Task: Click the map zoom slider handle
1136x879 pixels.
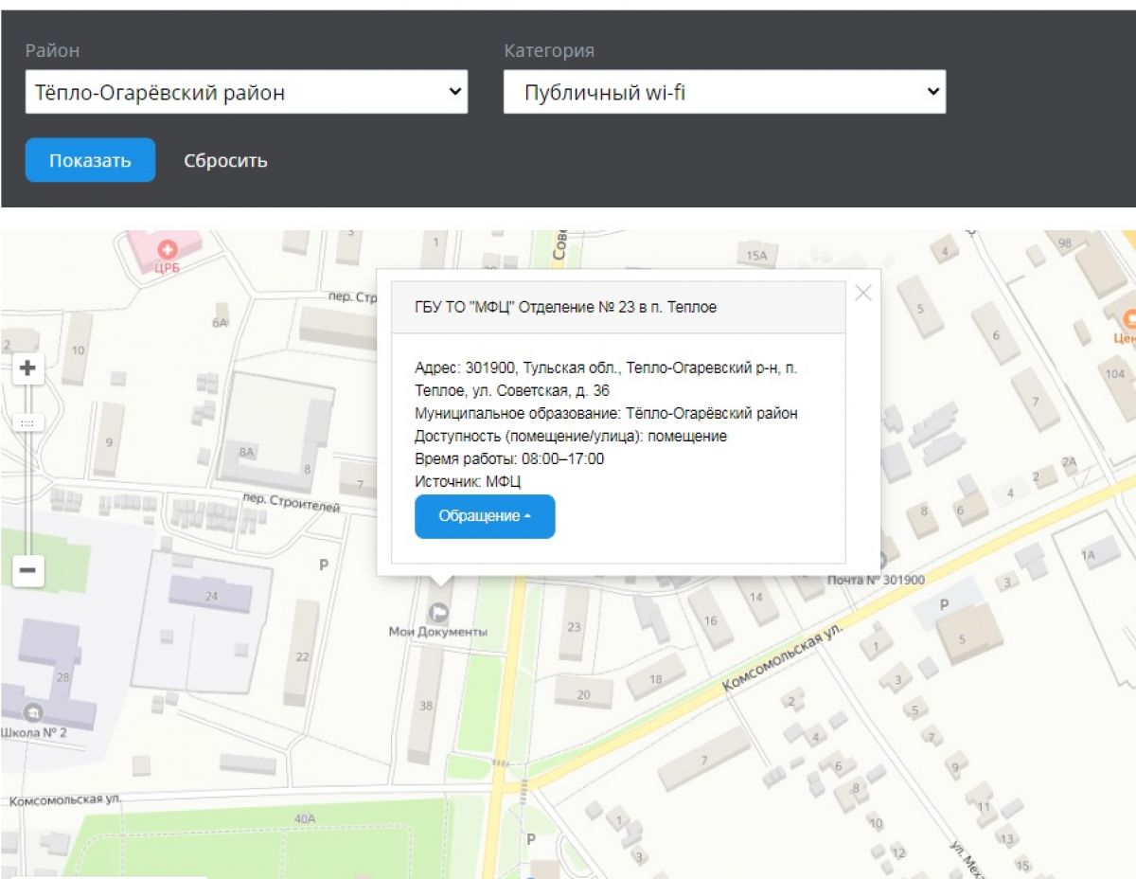Action: point(27,423)
